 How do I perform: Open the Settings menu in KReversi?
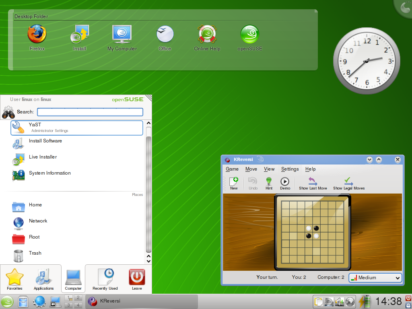(x=290, y=169)
